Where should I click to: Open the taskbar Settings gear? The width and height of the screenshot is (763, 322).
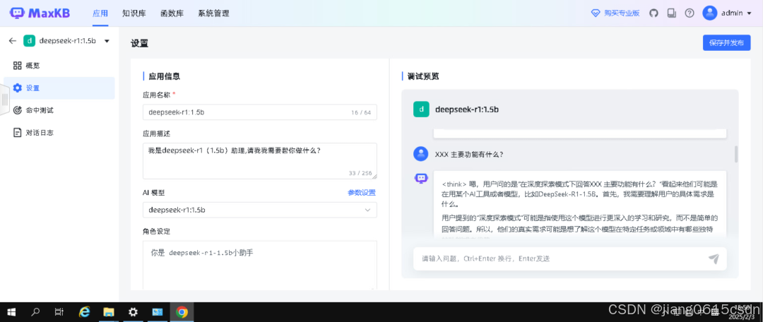click(x=133, y=312)
